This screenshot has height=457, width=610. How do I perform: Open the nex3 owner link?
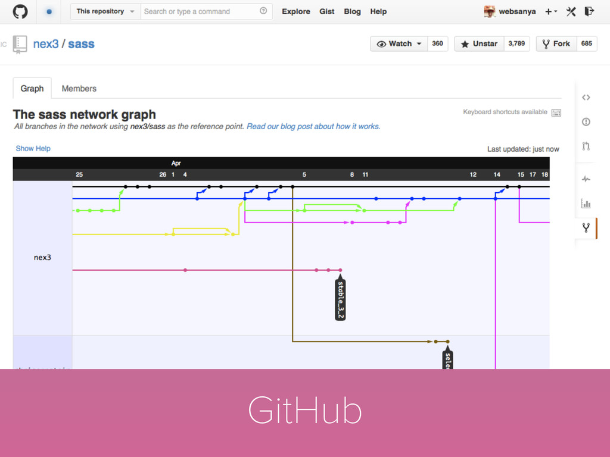click(x=45, y=44)
